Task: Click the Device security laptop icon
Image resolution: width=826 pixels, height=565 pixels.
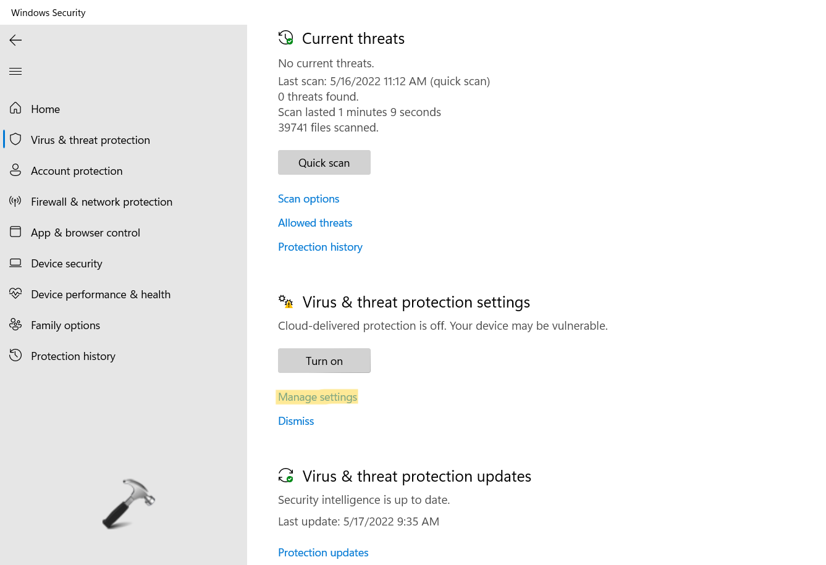Action: pyautogui.click(x=15, y=263)
